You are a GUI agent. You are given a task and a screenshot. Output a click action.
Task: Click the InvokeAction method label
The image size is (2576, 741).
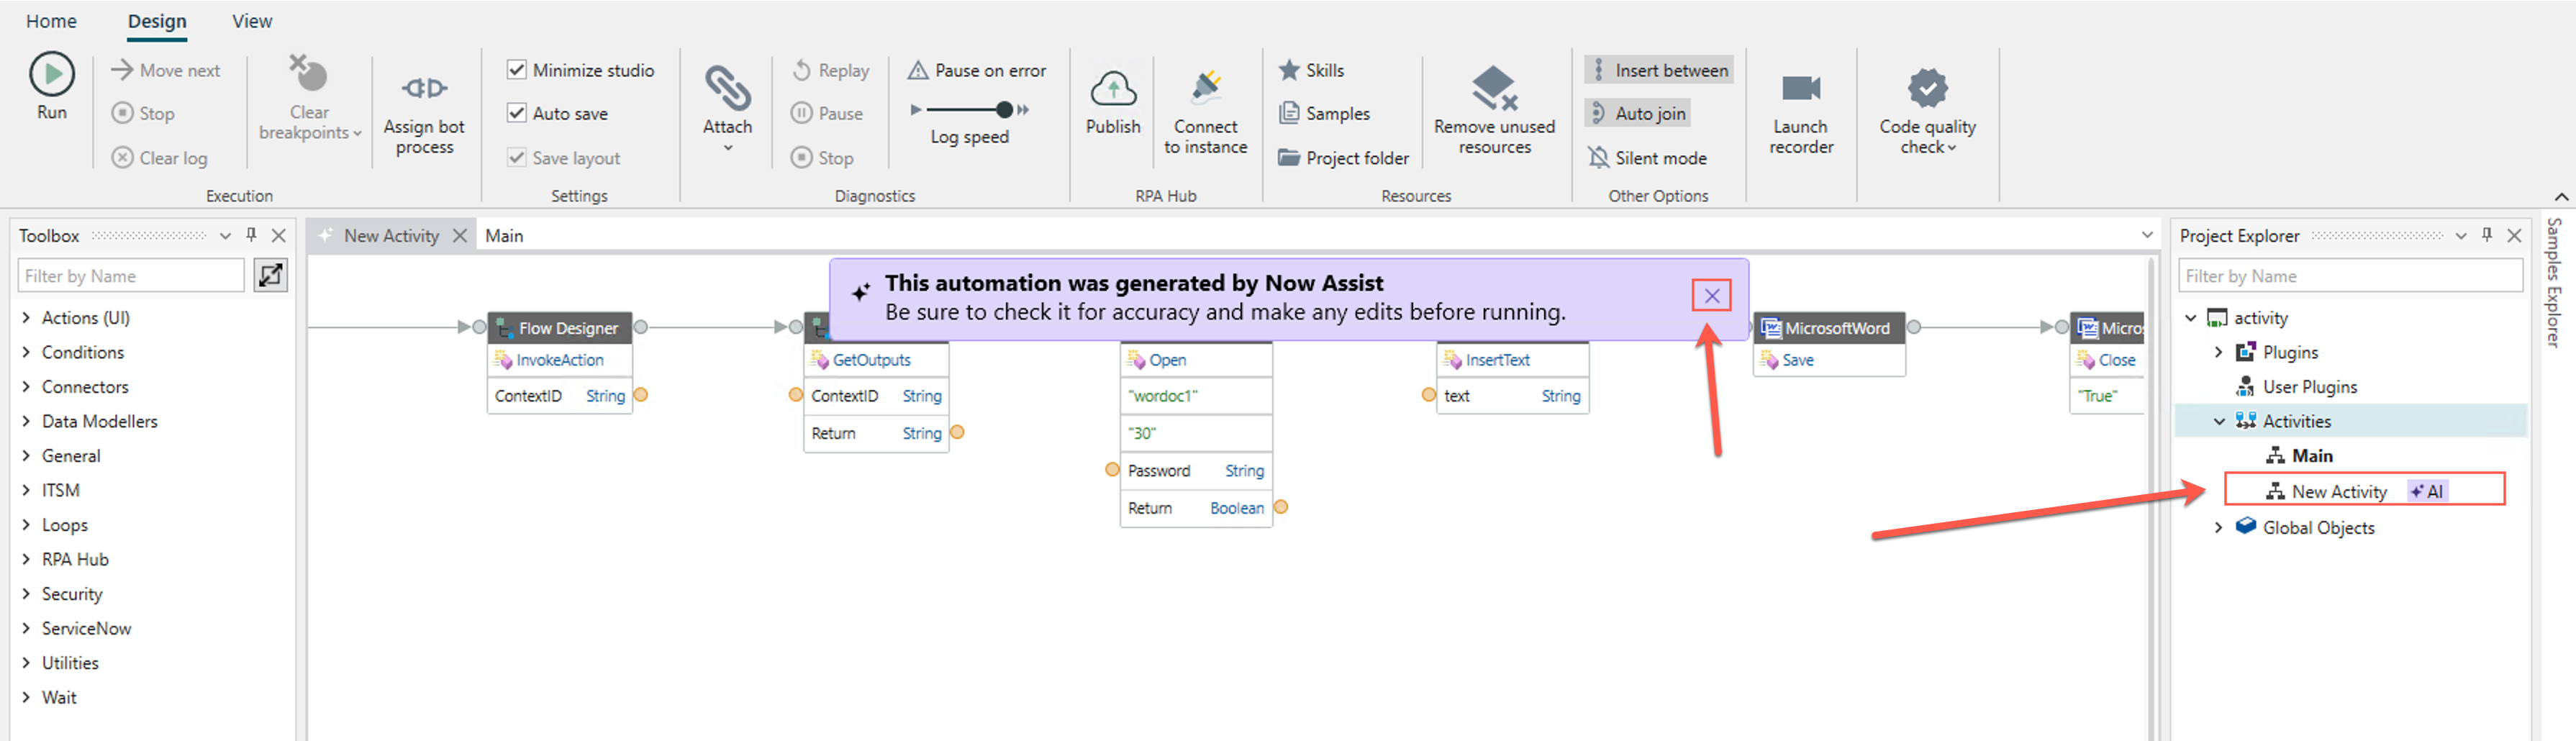pos(559,359)
